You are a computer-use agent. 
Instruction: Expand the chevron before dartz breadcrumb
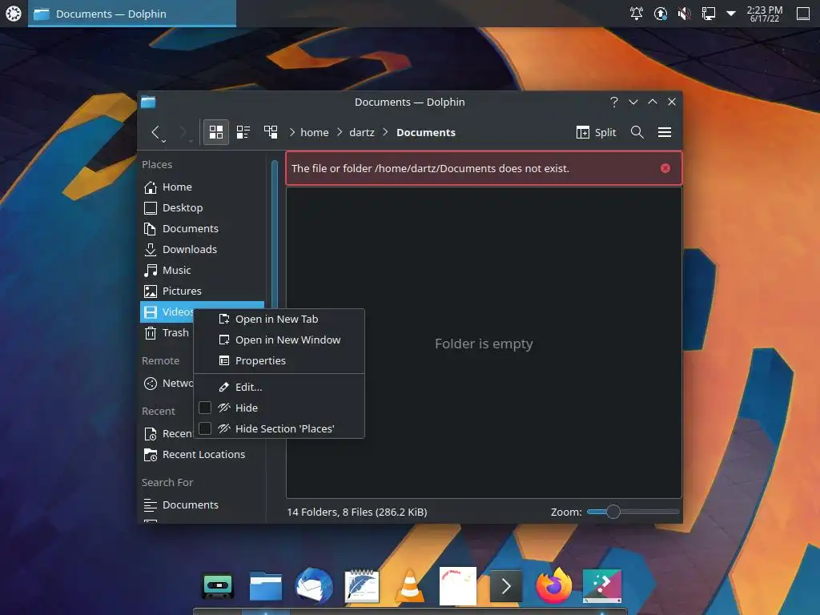340,132
